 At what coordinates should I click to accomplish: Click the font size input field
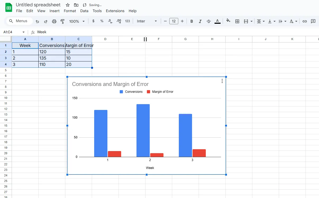point(174,21)
